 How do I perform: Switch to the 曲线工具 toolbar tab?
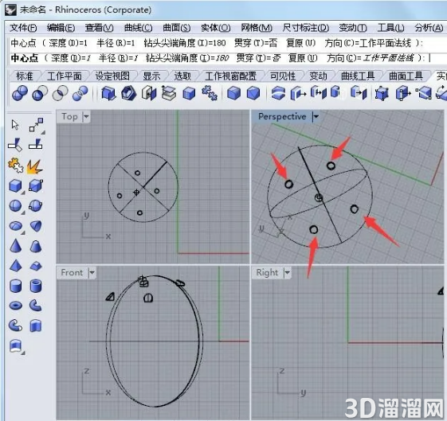click(x=358, y=76)
